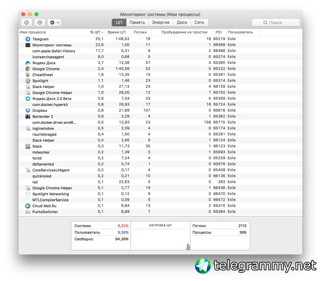Open the Диск tab
This screenshot has width=321, height=281.
click(x=182, y=23)
